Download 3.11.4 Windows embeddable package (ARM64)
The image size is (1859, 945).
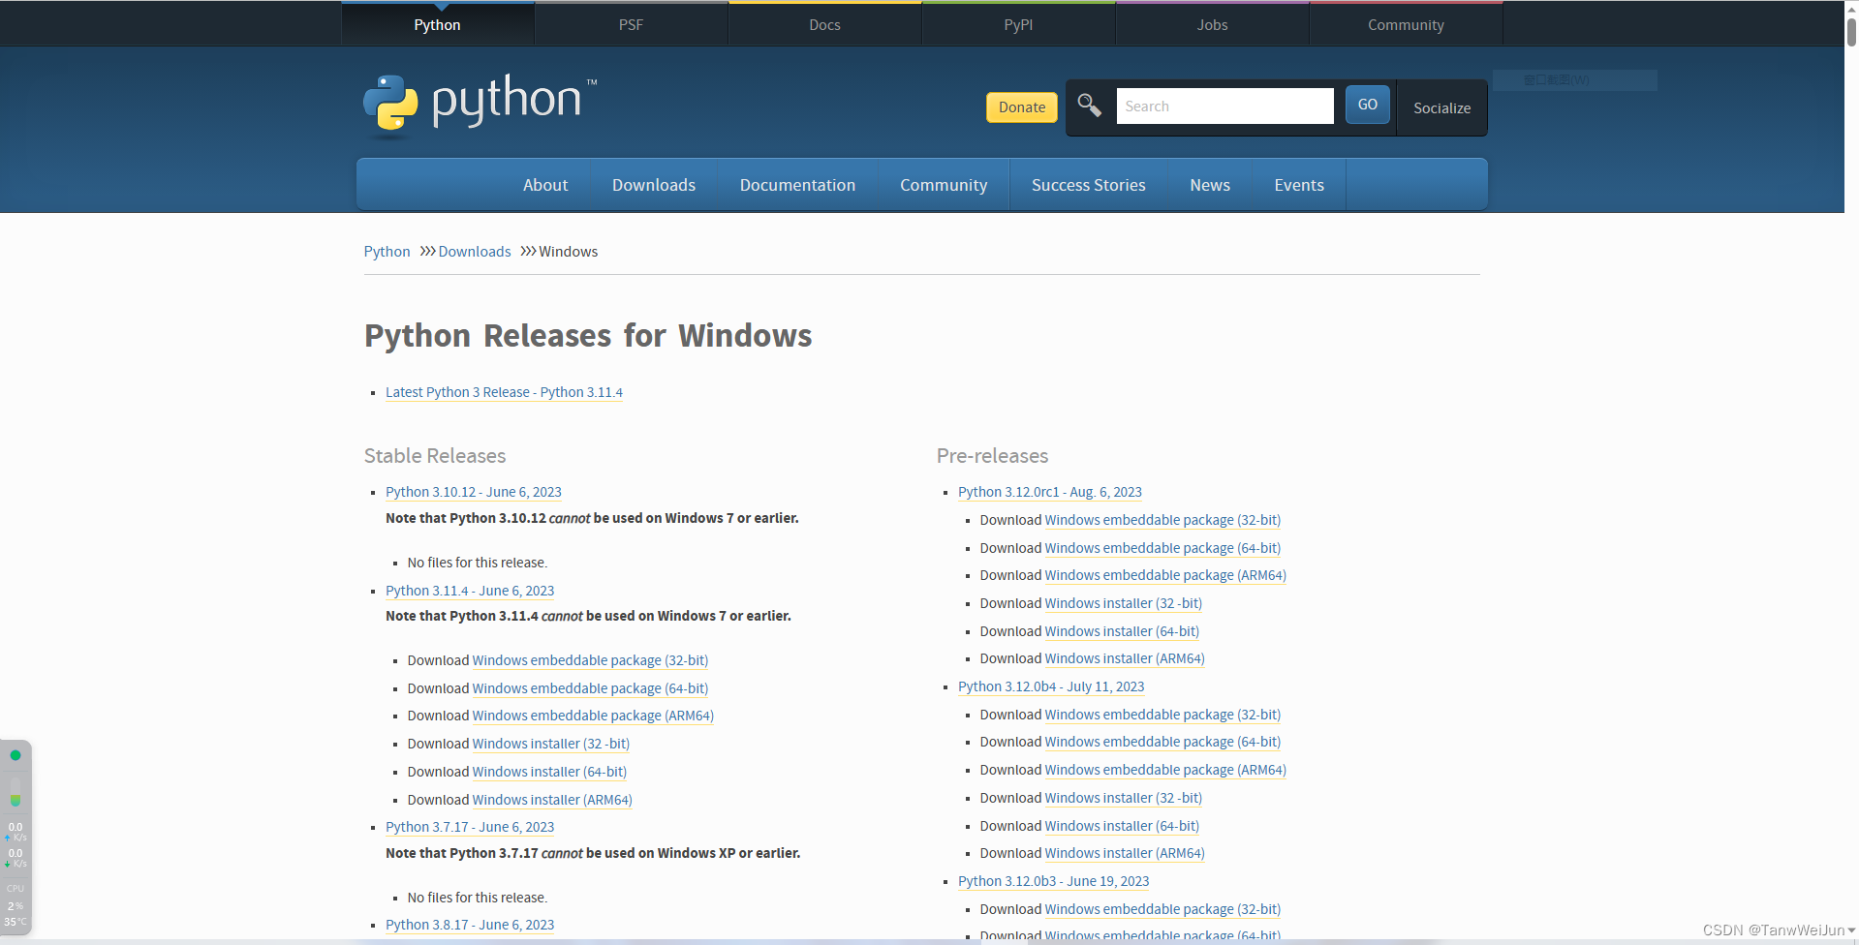pos(593,716)
